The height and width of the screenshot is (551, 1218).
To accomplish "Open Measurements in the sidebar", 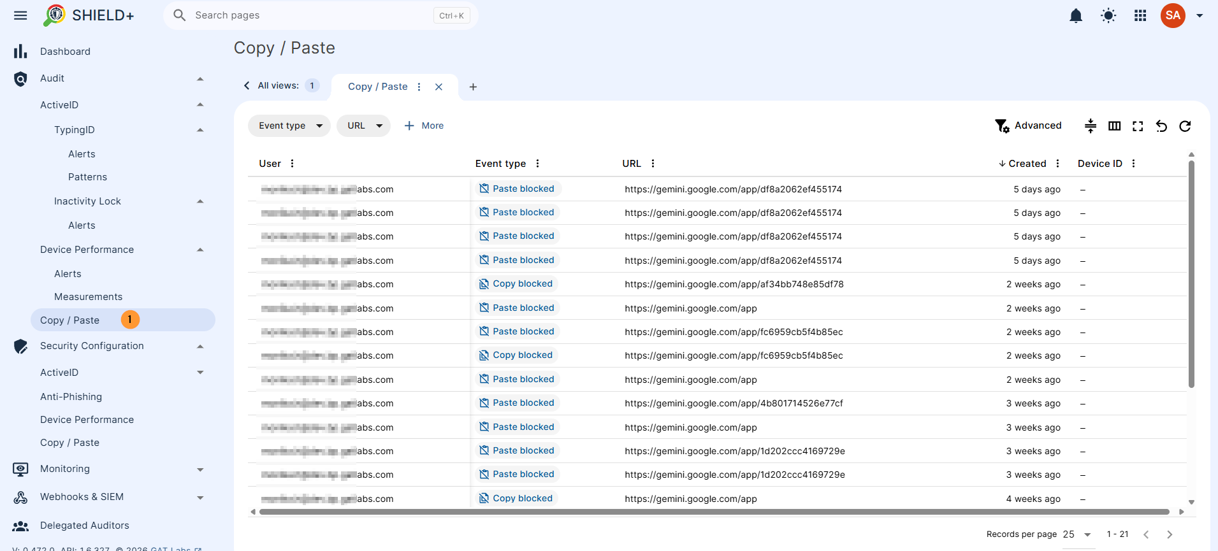I will pyautogui.click(x=88, y=297).
